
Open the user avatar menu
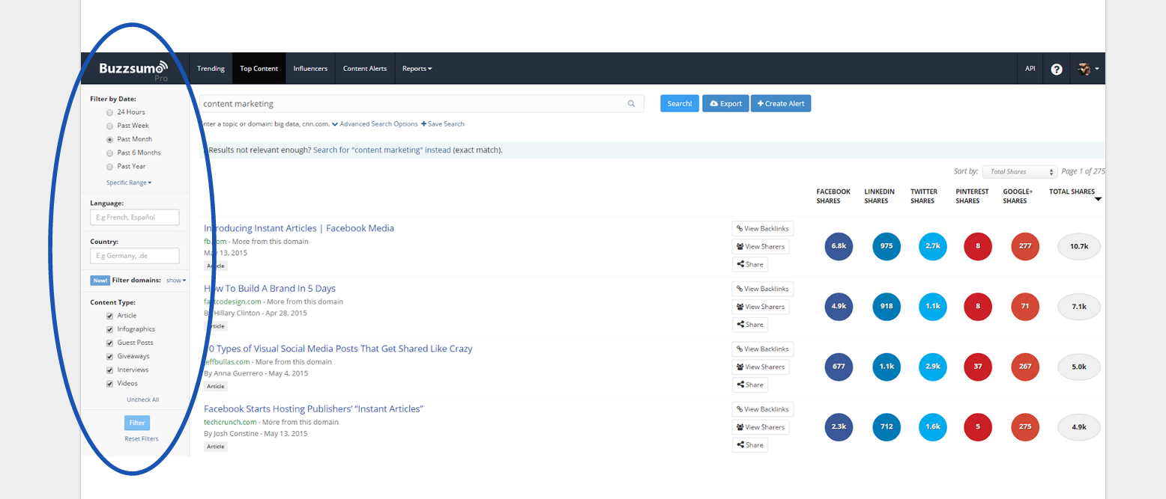point(1089,69)
